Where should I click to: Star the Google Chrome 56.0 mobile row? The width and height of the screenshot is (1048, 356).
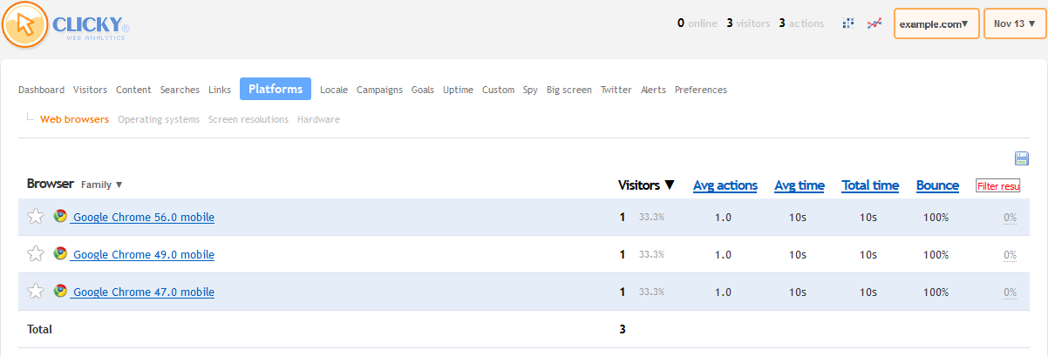[x=36, y=217]
